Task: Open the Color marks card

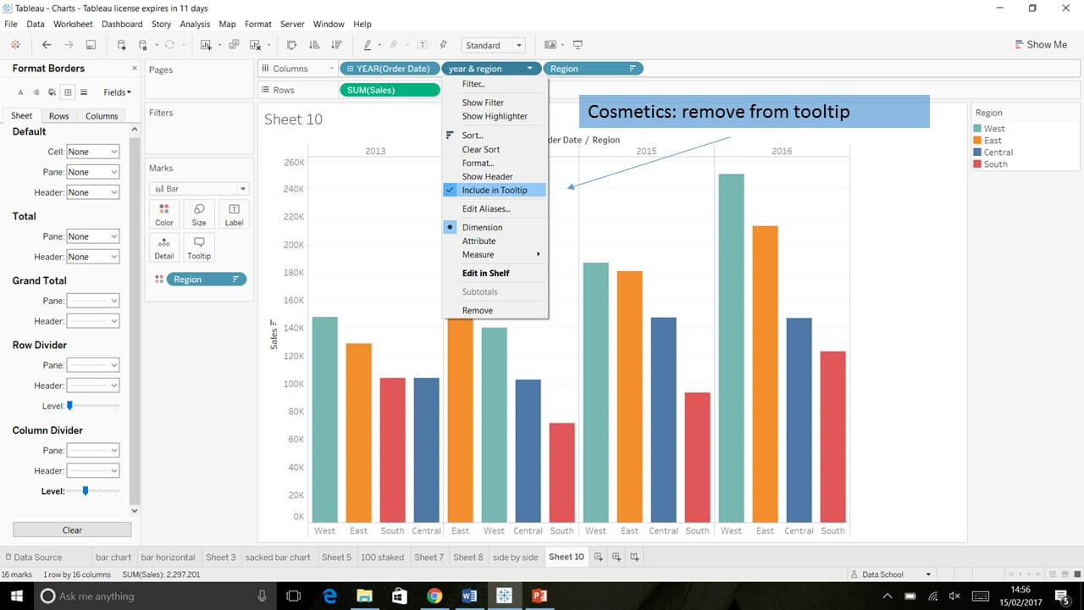Action: (x=164, y=214)
